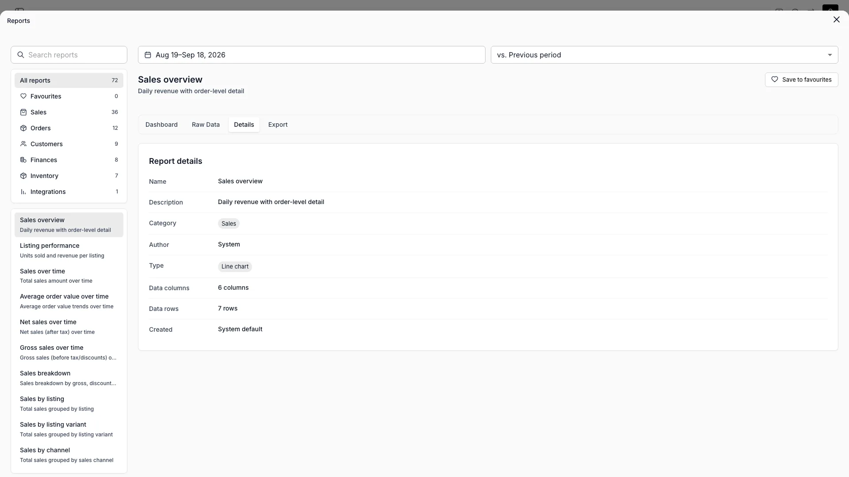The height and width of the screenshot is (477, 849).
Task: Close the Reports dialog
Action: [836, 19]
